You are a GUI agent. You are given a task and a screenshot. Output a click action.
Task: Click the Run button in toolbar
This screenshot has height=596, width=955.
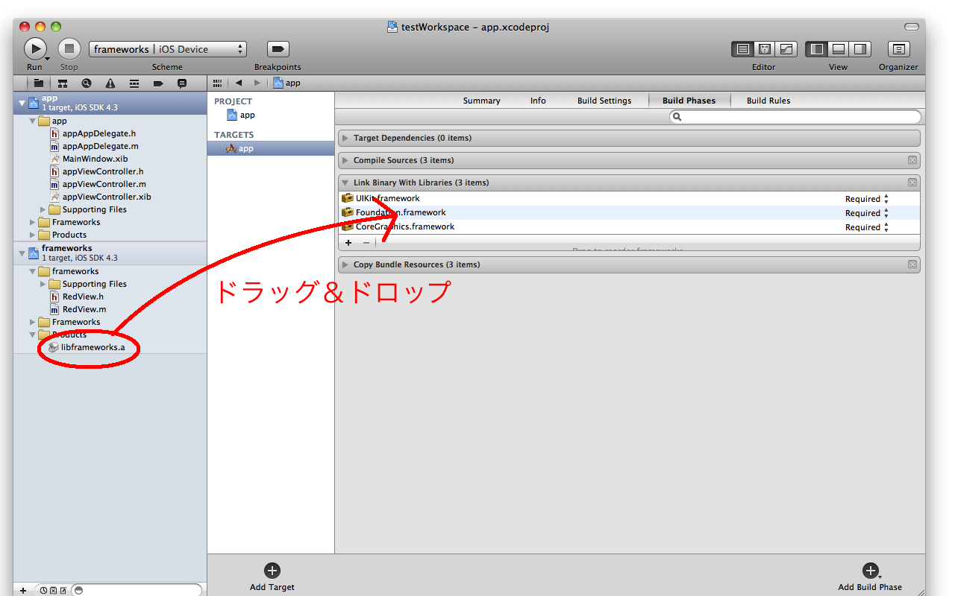click(x=34, y=48)
